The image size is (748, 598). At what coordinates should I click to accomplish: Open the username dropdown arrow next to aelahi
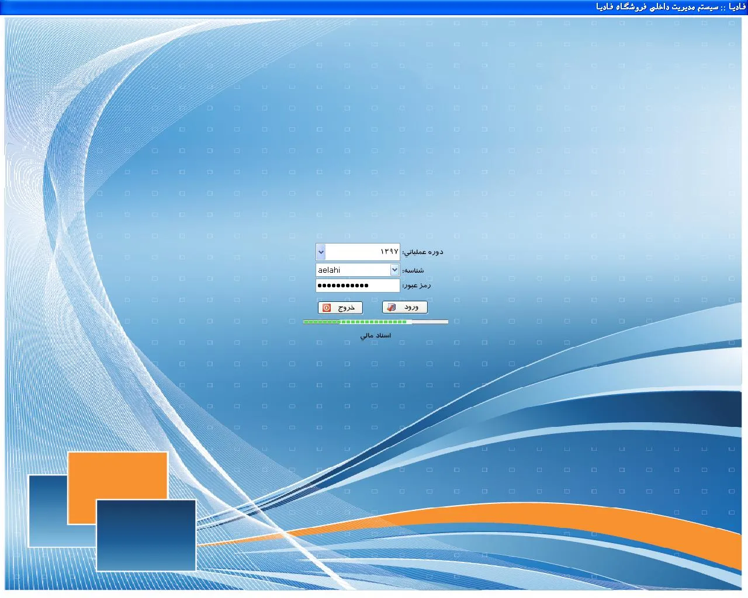click(x=394, y=270)
